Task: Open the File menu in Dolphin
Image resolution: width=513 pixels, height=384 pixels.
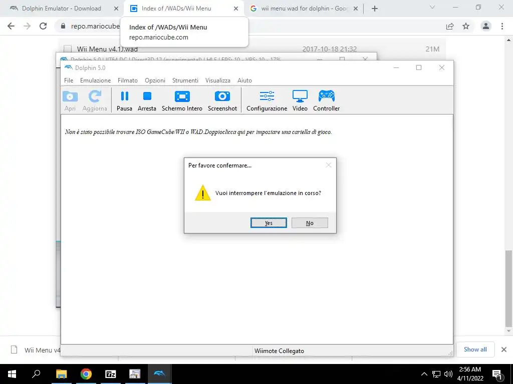Action: click(x=69, y=80)
